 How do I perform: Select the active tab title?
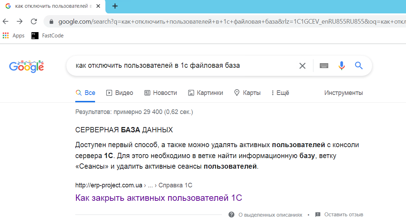tap(53, 6)
